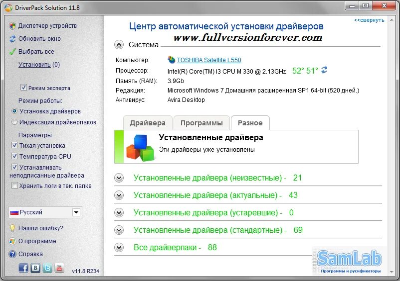The width and height of the screenshot is (400, 281).
Task: Click the Avira Desktop antivirus value
Action: point(186,100)
